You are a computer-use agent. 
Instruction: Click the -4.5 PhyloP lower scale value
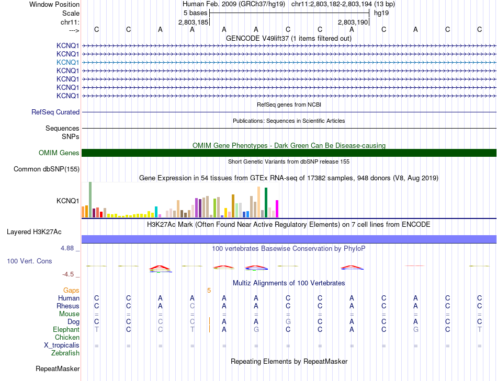click(68, 274)
